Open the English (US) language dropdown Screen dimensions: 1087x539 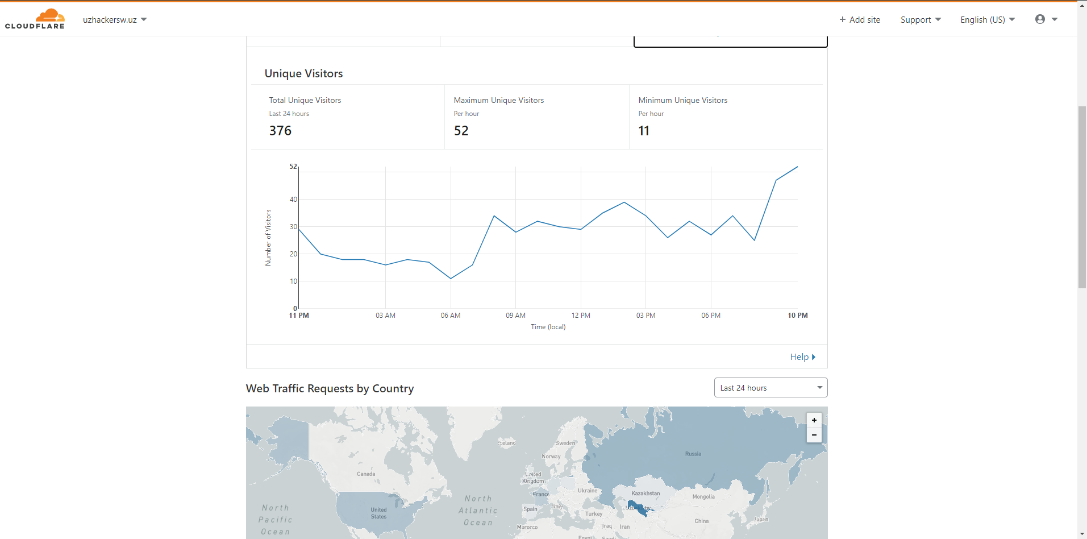(987, 20)
